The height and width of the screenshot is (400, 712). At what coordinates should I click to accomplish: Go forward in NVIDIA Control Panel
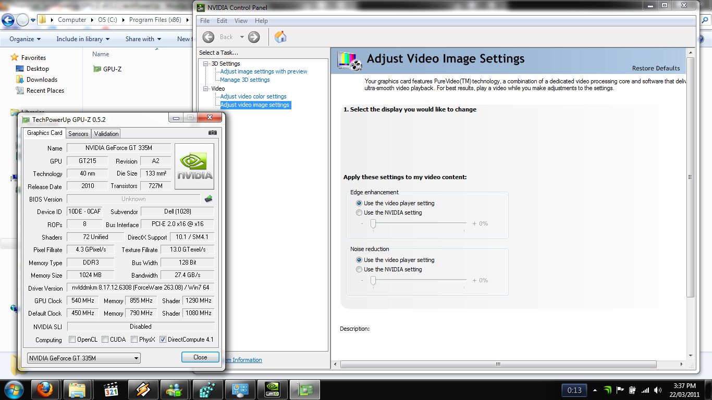click(254, 37)
